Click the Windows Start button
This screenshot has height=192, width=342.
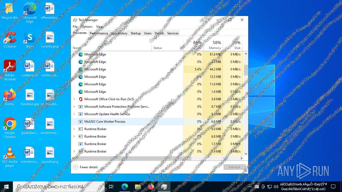(x=6, y=187)
